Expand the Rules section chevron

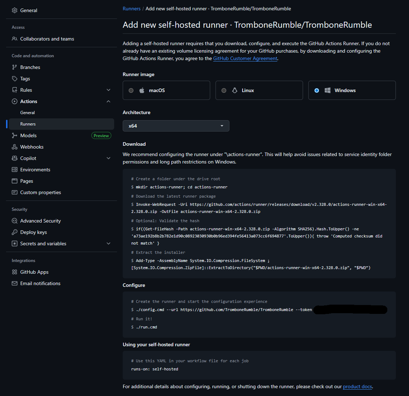tap(108, 90)
